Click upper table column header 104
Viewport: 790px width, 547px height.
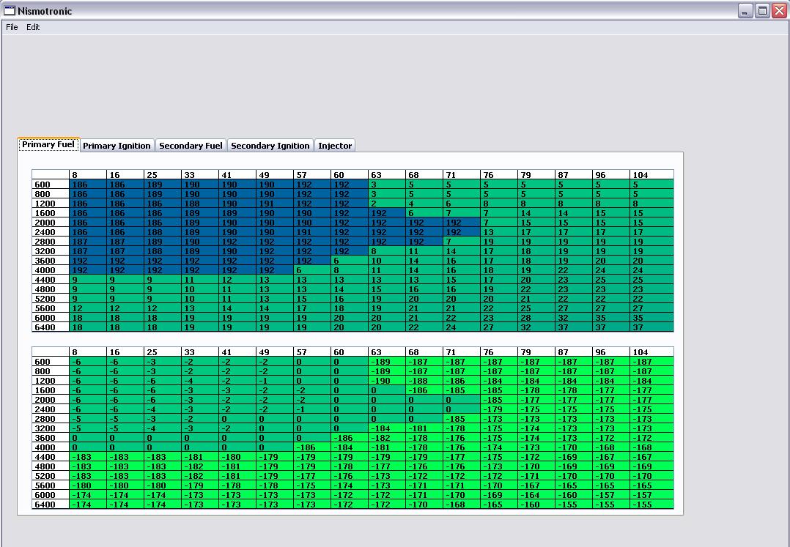coord(651,175)
